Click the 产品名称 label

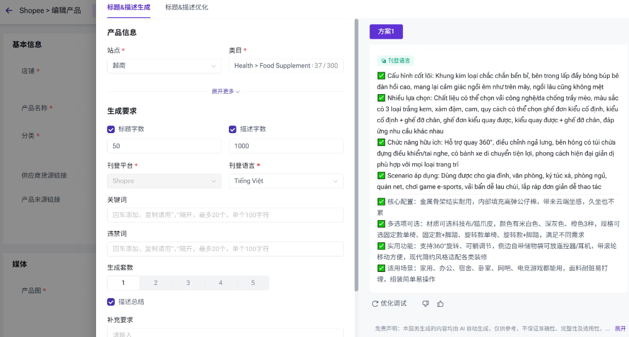tap(35, 108)
